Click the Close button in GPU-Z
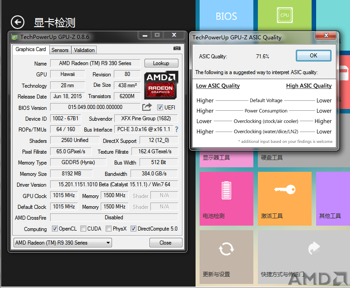This screenshot has width=350, height=288. [x=166, y=243]
